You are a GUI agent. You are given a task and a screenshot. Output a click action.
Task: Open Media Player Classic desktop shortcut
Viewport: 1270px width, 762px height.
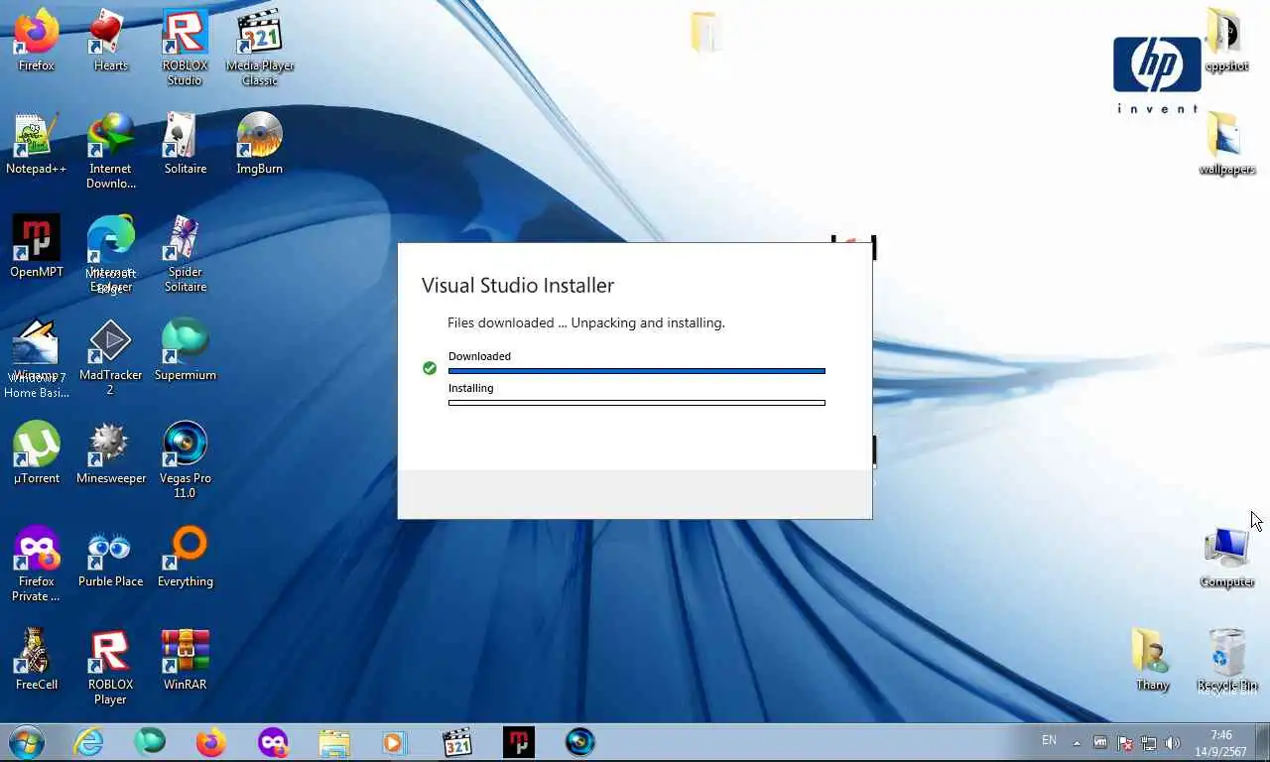(x=259, y=47)
